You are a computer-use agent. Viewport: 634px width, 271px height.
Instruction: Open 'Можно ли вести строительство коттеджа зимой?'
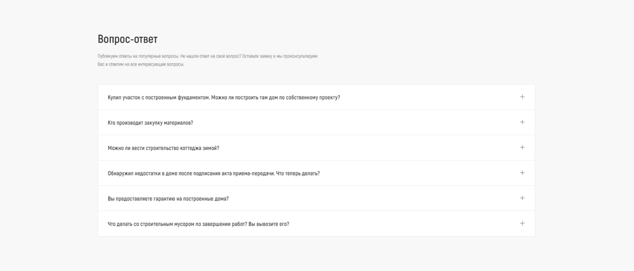click(164, 148)
